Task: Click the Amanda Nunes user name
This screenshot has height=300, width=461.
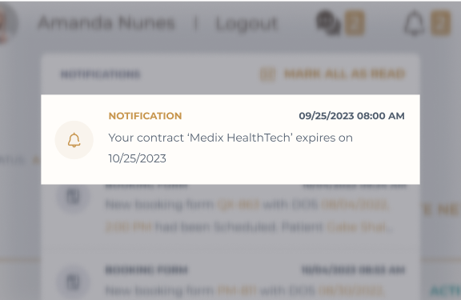Action: click(x=106, y=23)
